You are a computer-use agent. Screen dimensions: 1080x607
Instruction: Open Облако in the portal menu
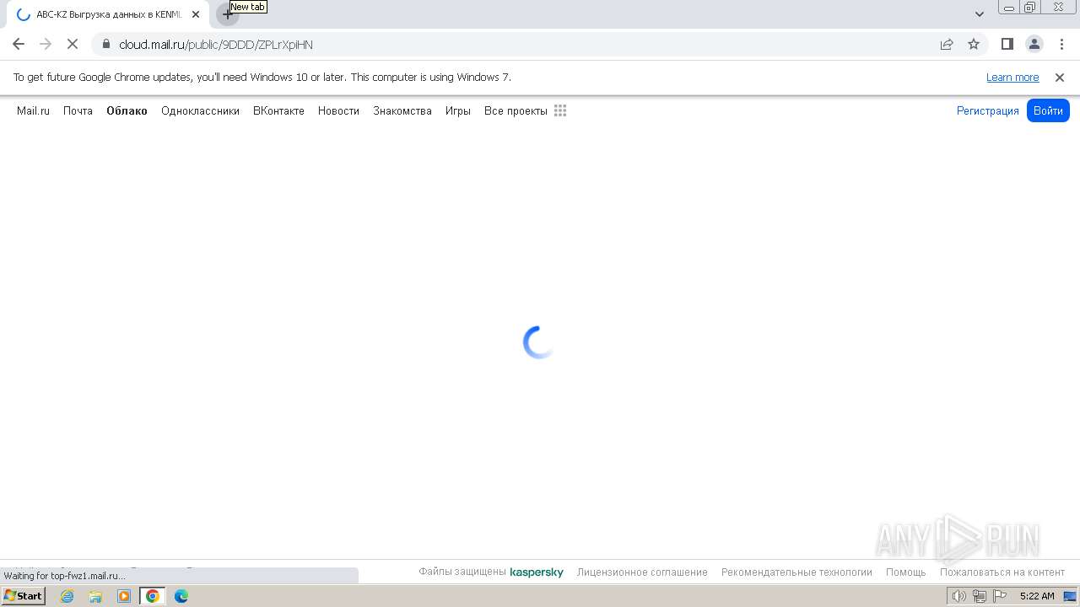pos(127,110)
